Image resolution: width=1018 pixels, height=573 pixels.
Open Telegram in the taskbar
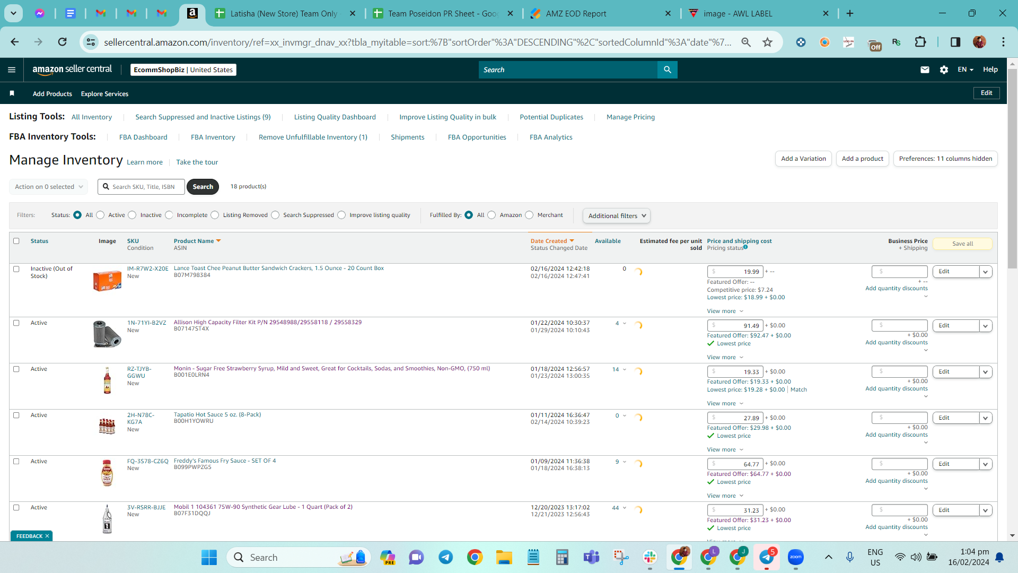coord(445,557)
